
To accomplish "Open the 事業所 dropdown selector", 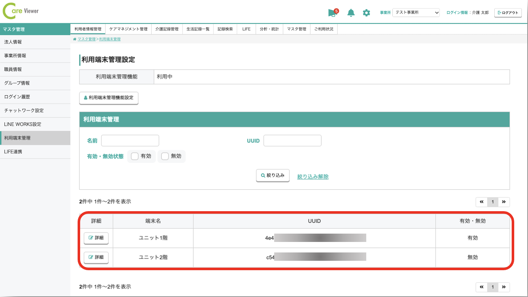I will [416, 13].
